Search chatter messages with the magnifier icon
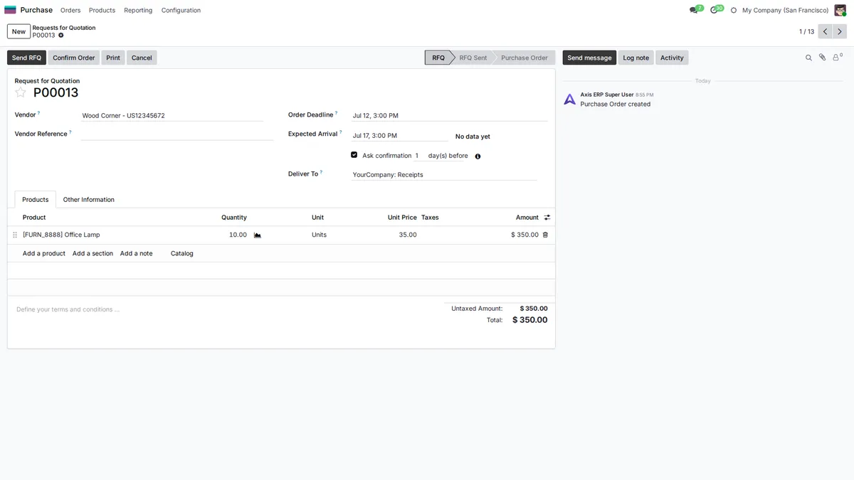Screen dimensions: 854x480 click(x=808, y=58)
